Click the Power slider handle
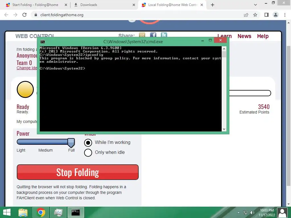291x218 pixels. click(x=71, y=142)
